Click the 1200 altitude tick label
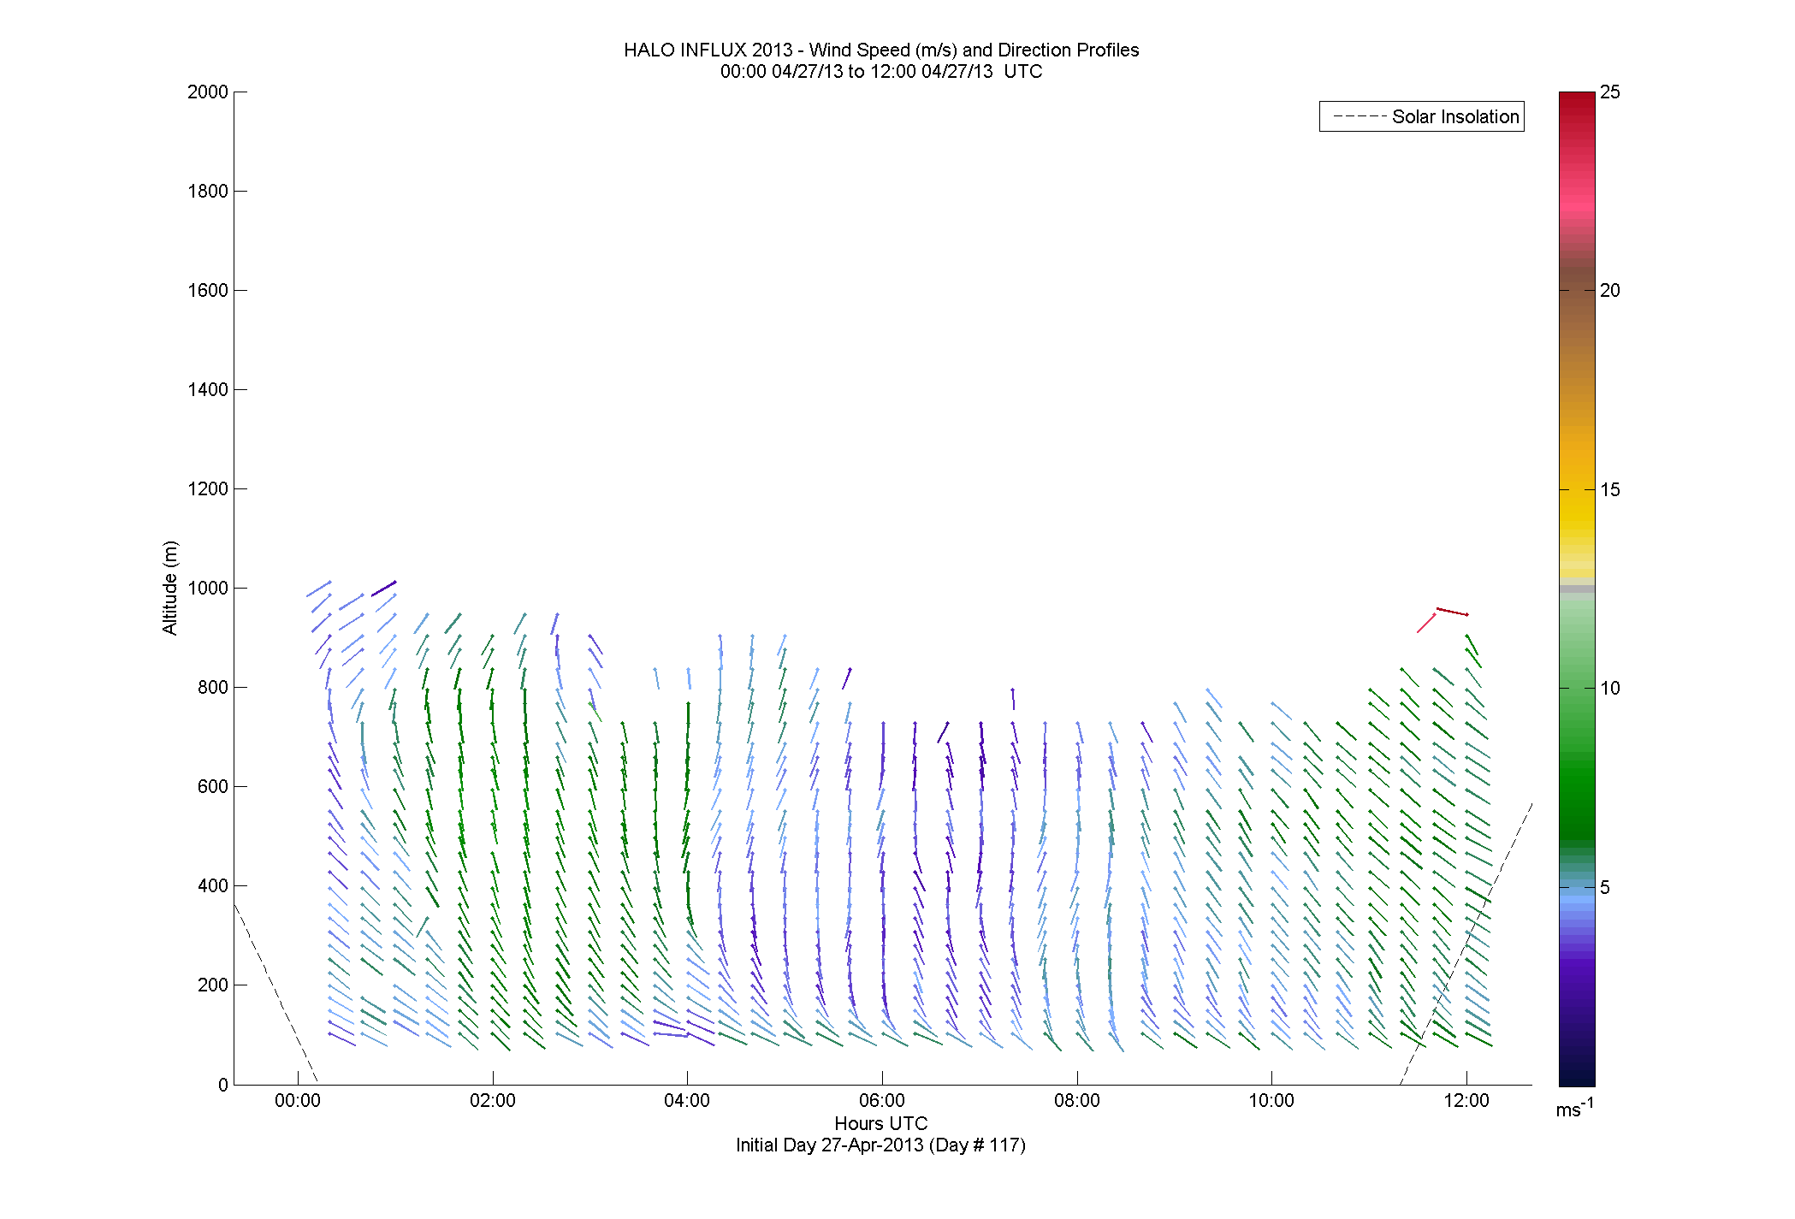Image resolution: width=1795 pixels, height=1219 pixels. coord(208,488)
